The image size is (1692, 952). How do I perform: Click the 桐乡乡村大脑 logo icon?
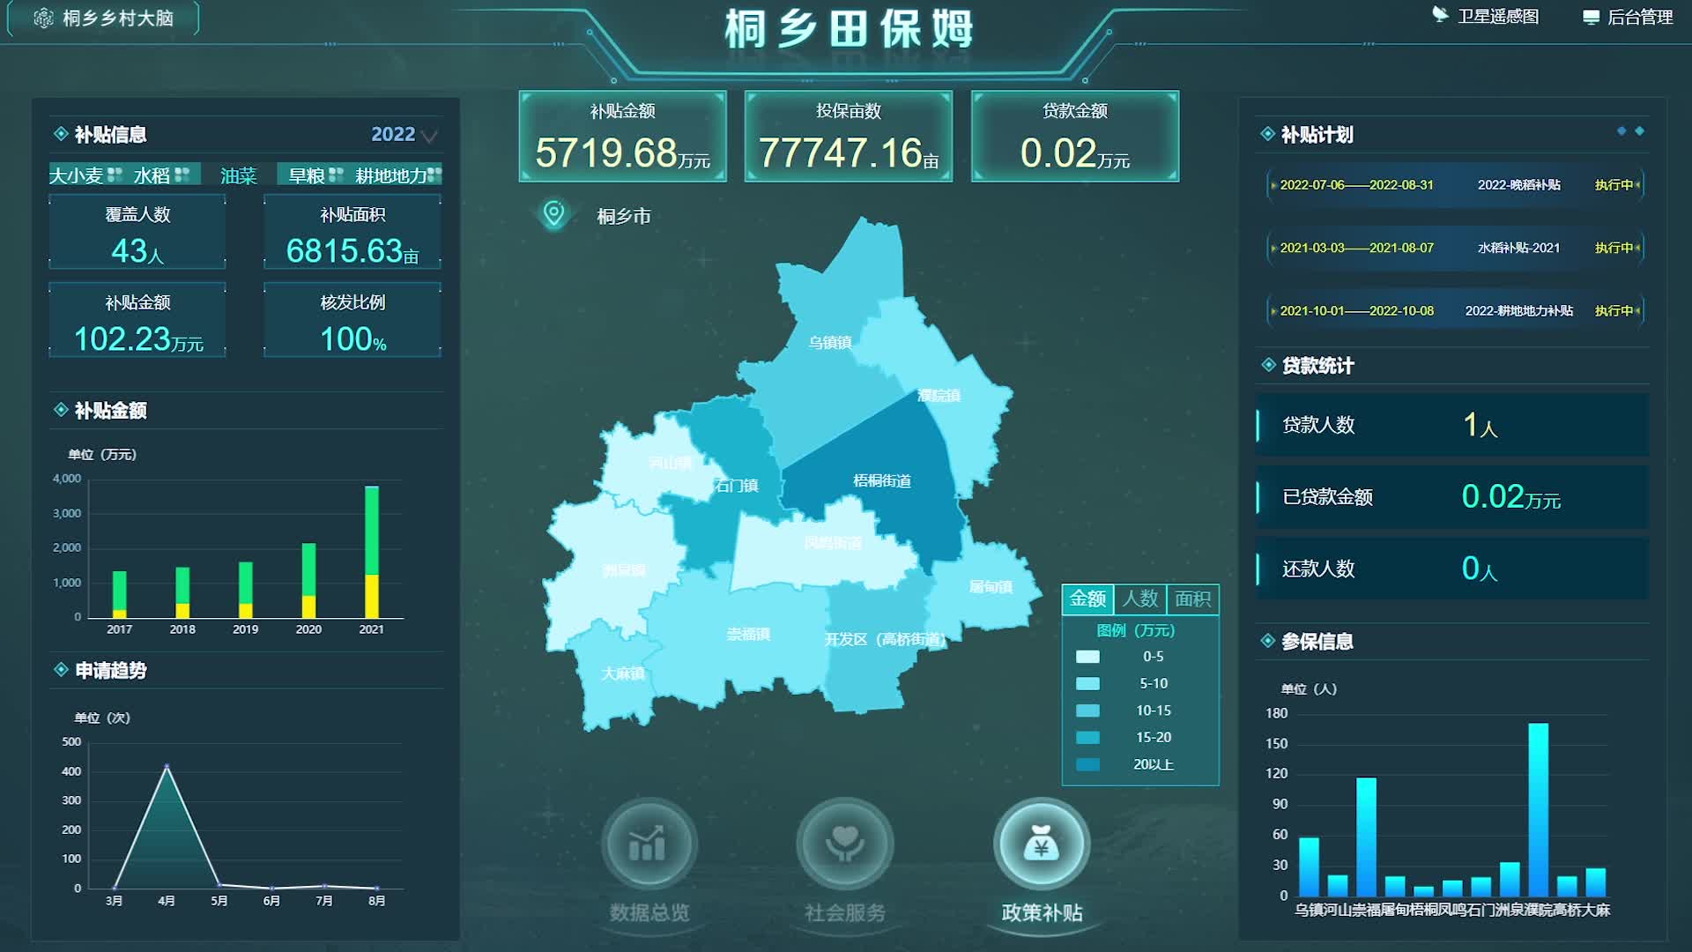tap(43, 18)
